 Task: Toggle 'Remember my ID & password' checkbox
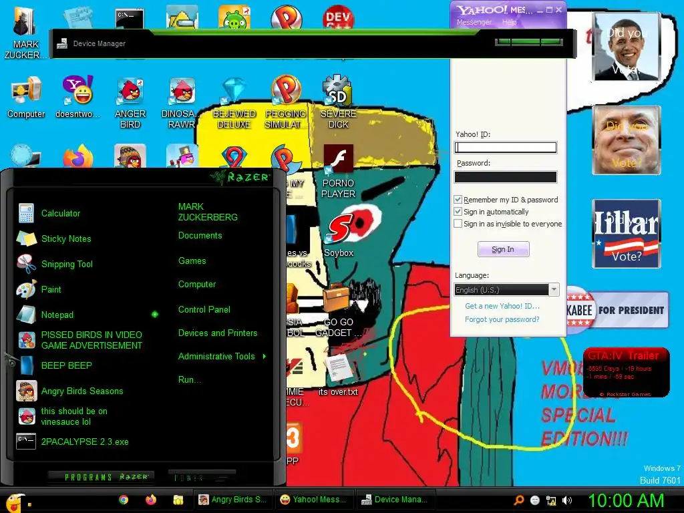(458, 199)
